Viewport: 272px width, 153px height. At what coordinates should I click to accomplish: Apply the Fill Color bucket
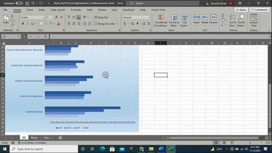[51, 24]
